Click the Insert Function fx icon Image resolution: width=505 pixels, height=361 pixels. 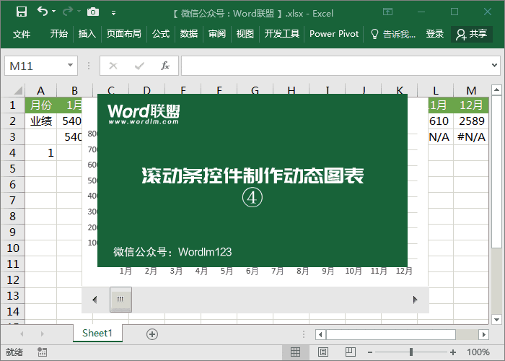click(165, 66)
